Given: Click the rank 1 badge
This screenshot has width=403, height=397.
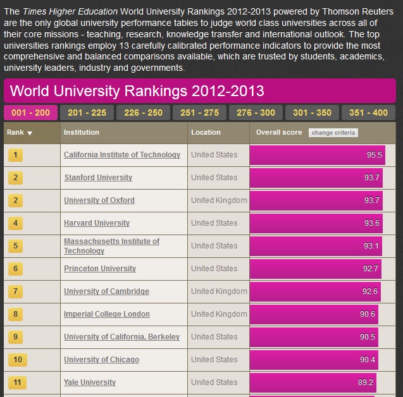Looking at the screenshot, I should tap(15, 155).
